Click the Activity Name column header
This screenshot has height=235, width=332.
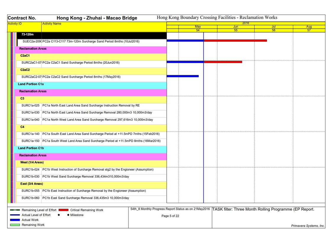point(104,27)
